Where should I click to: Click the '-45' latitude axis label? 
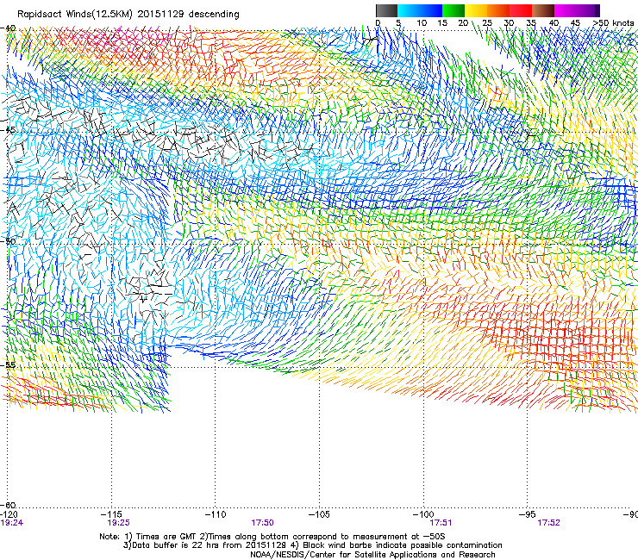8,130
